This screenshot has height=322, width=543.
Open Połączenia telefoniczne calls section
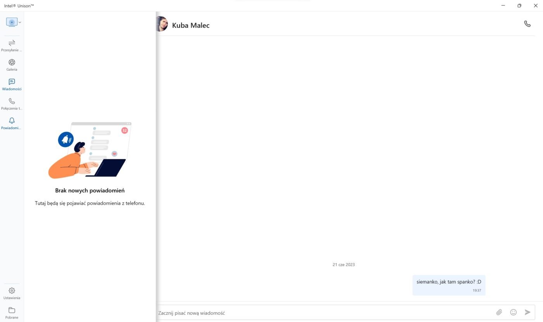tap(12, 104)
